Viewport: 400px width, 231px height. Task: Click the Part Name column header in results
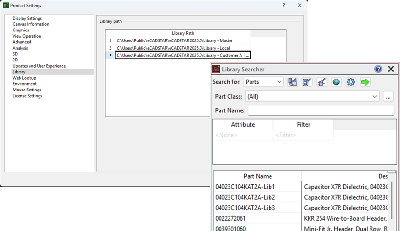tap(258, 176)
